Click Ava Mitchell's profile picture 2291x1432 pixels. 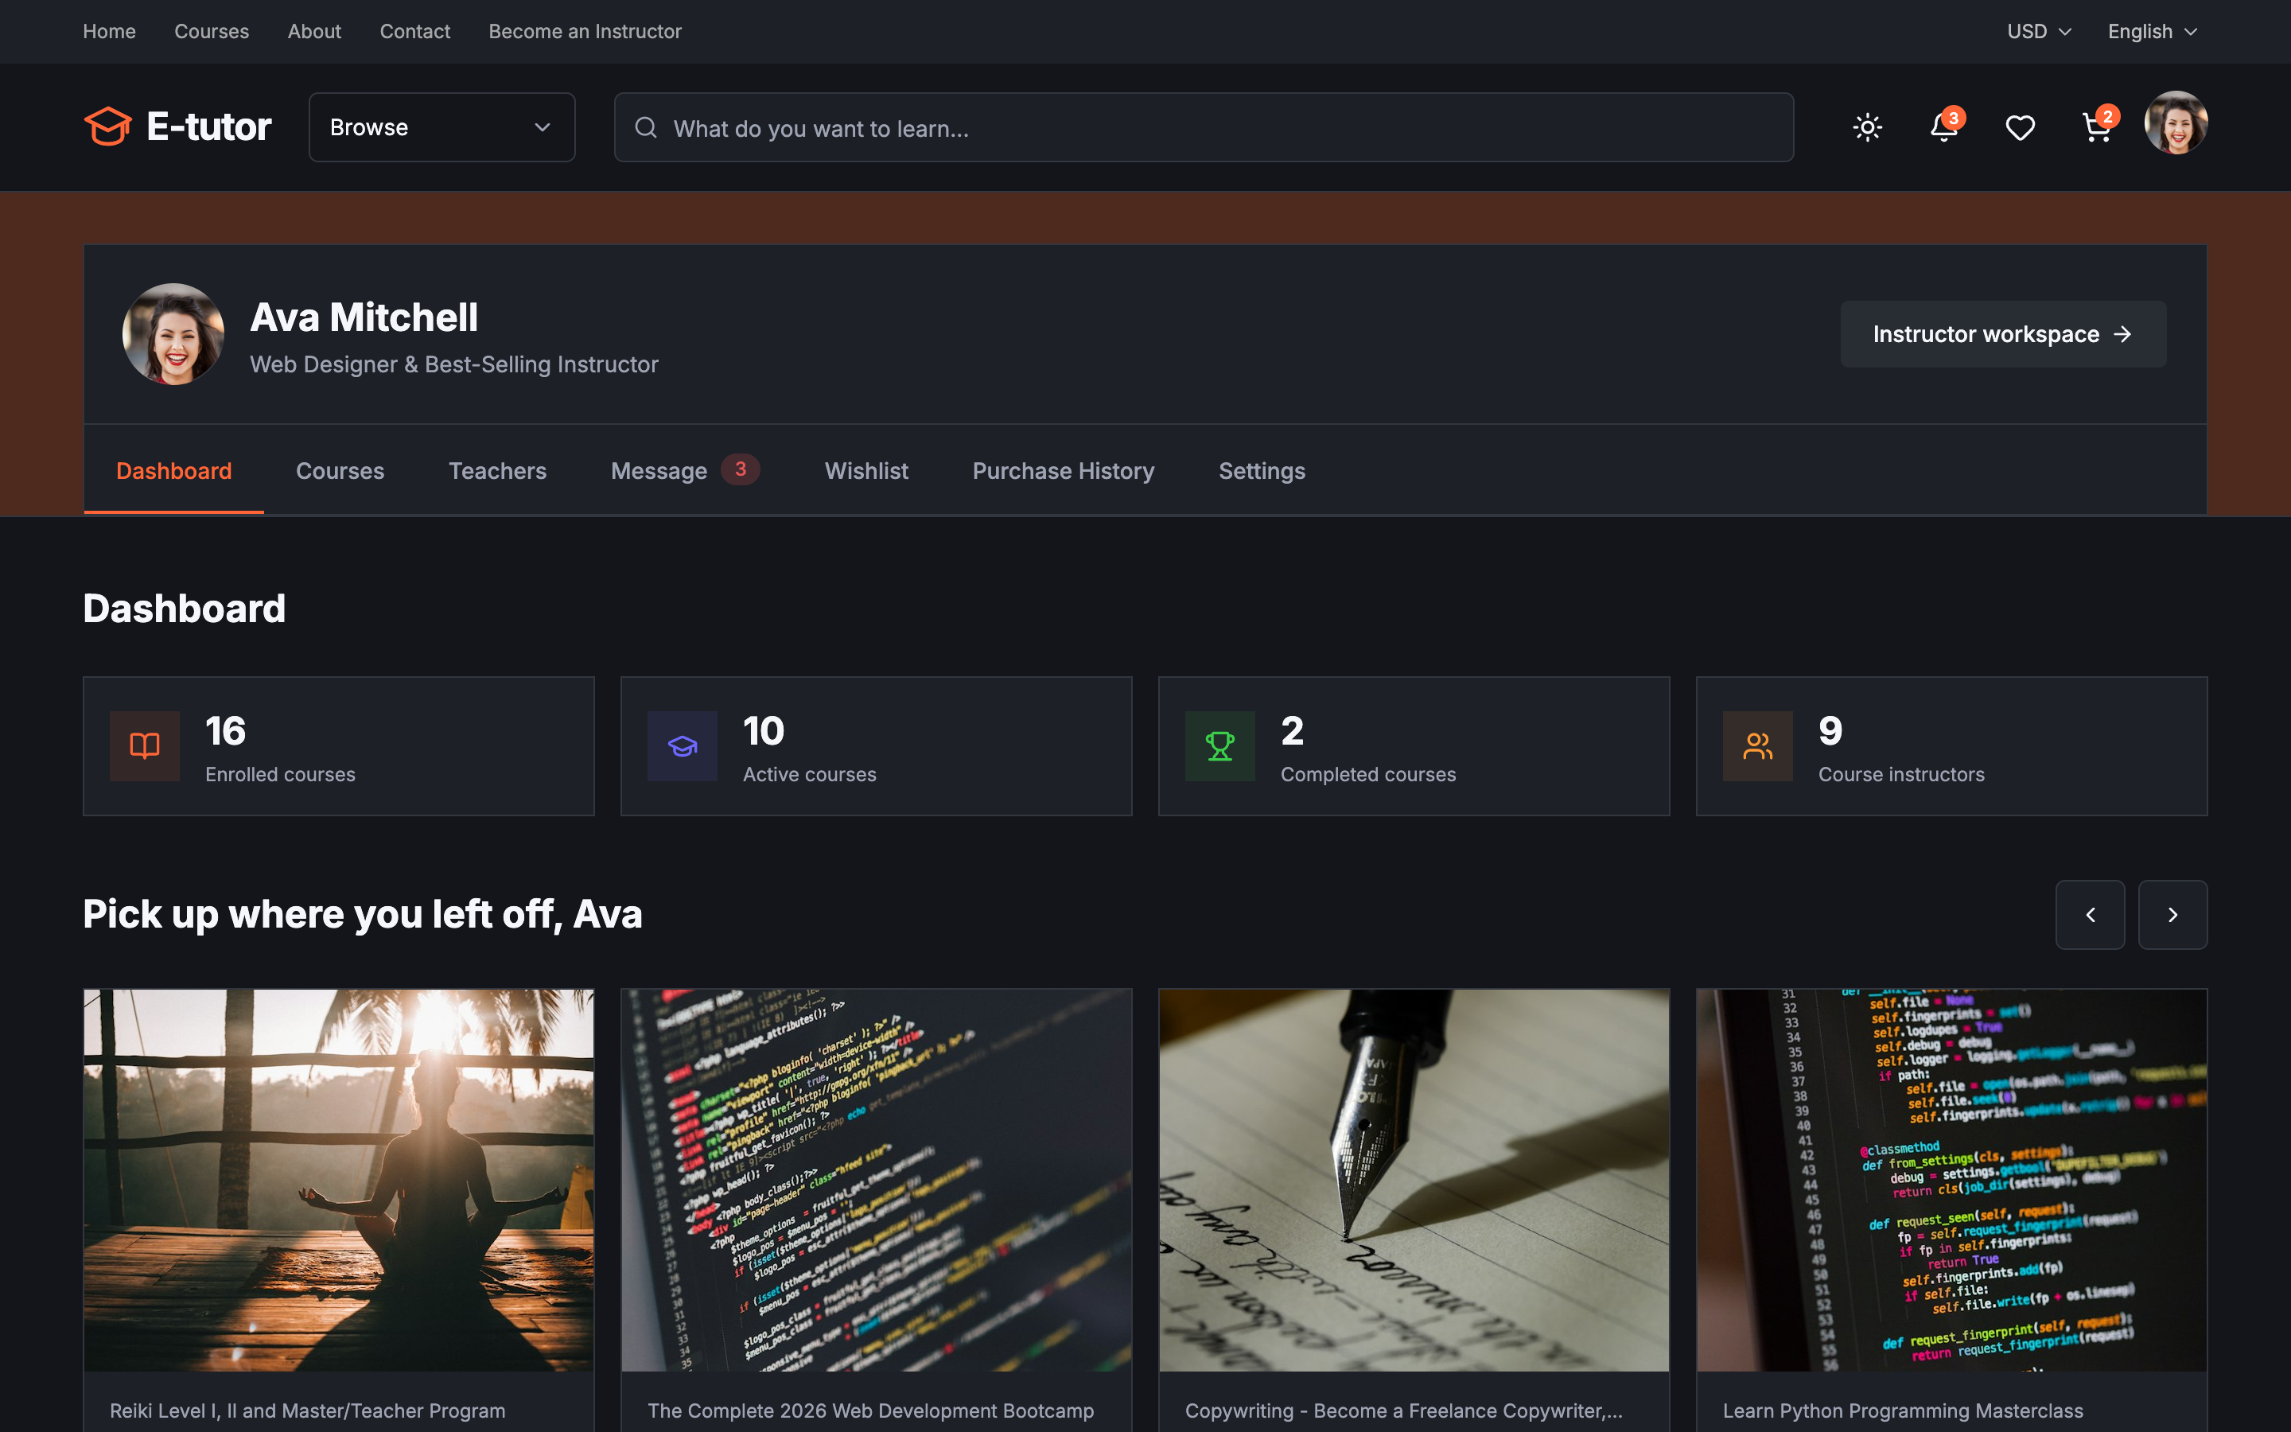pos(173,333)
